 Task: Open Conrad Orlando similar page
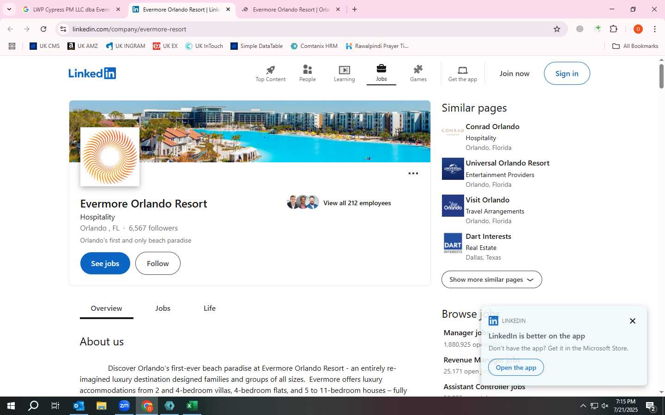pyautogui.click(x=493, y=126)
